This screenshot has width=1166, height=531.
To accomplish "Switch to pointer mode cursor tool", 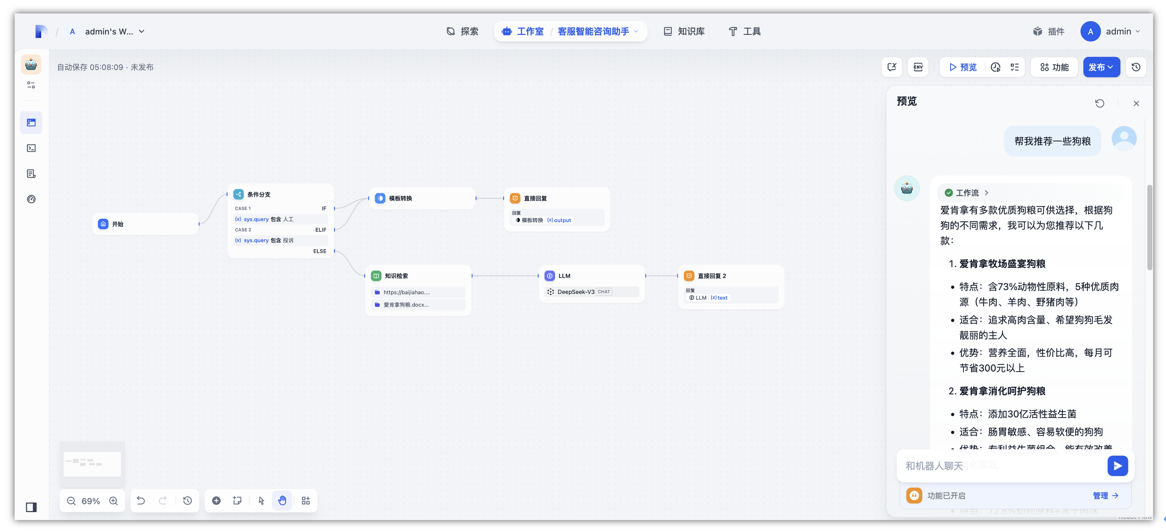I will coord(261,500).
